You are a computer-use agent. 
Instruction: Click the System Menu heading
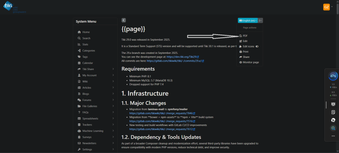[x=86, y=22]
